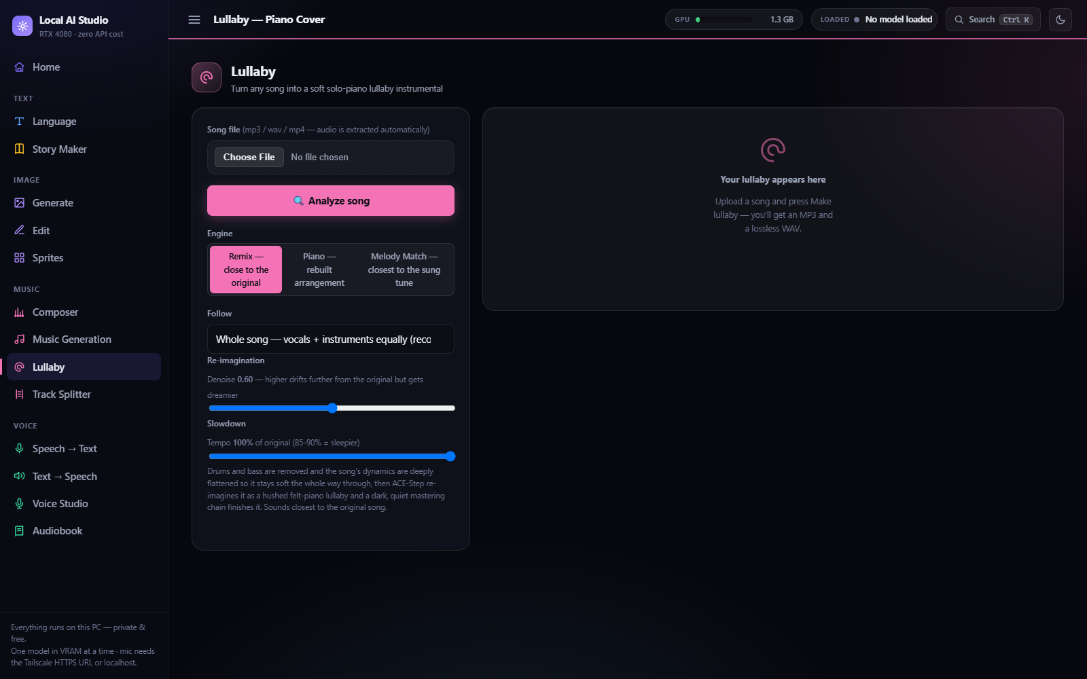
Task: Click the Choose File button
Action: coord(249,157)
